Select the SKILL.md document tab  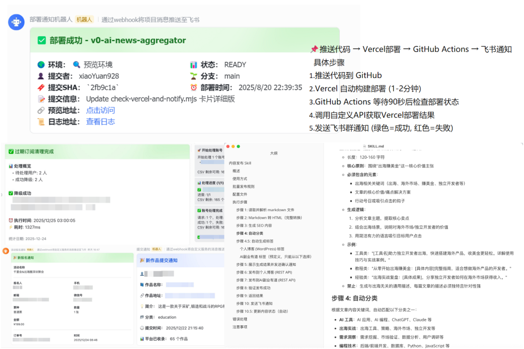tap(374, 146)
